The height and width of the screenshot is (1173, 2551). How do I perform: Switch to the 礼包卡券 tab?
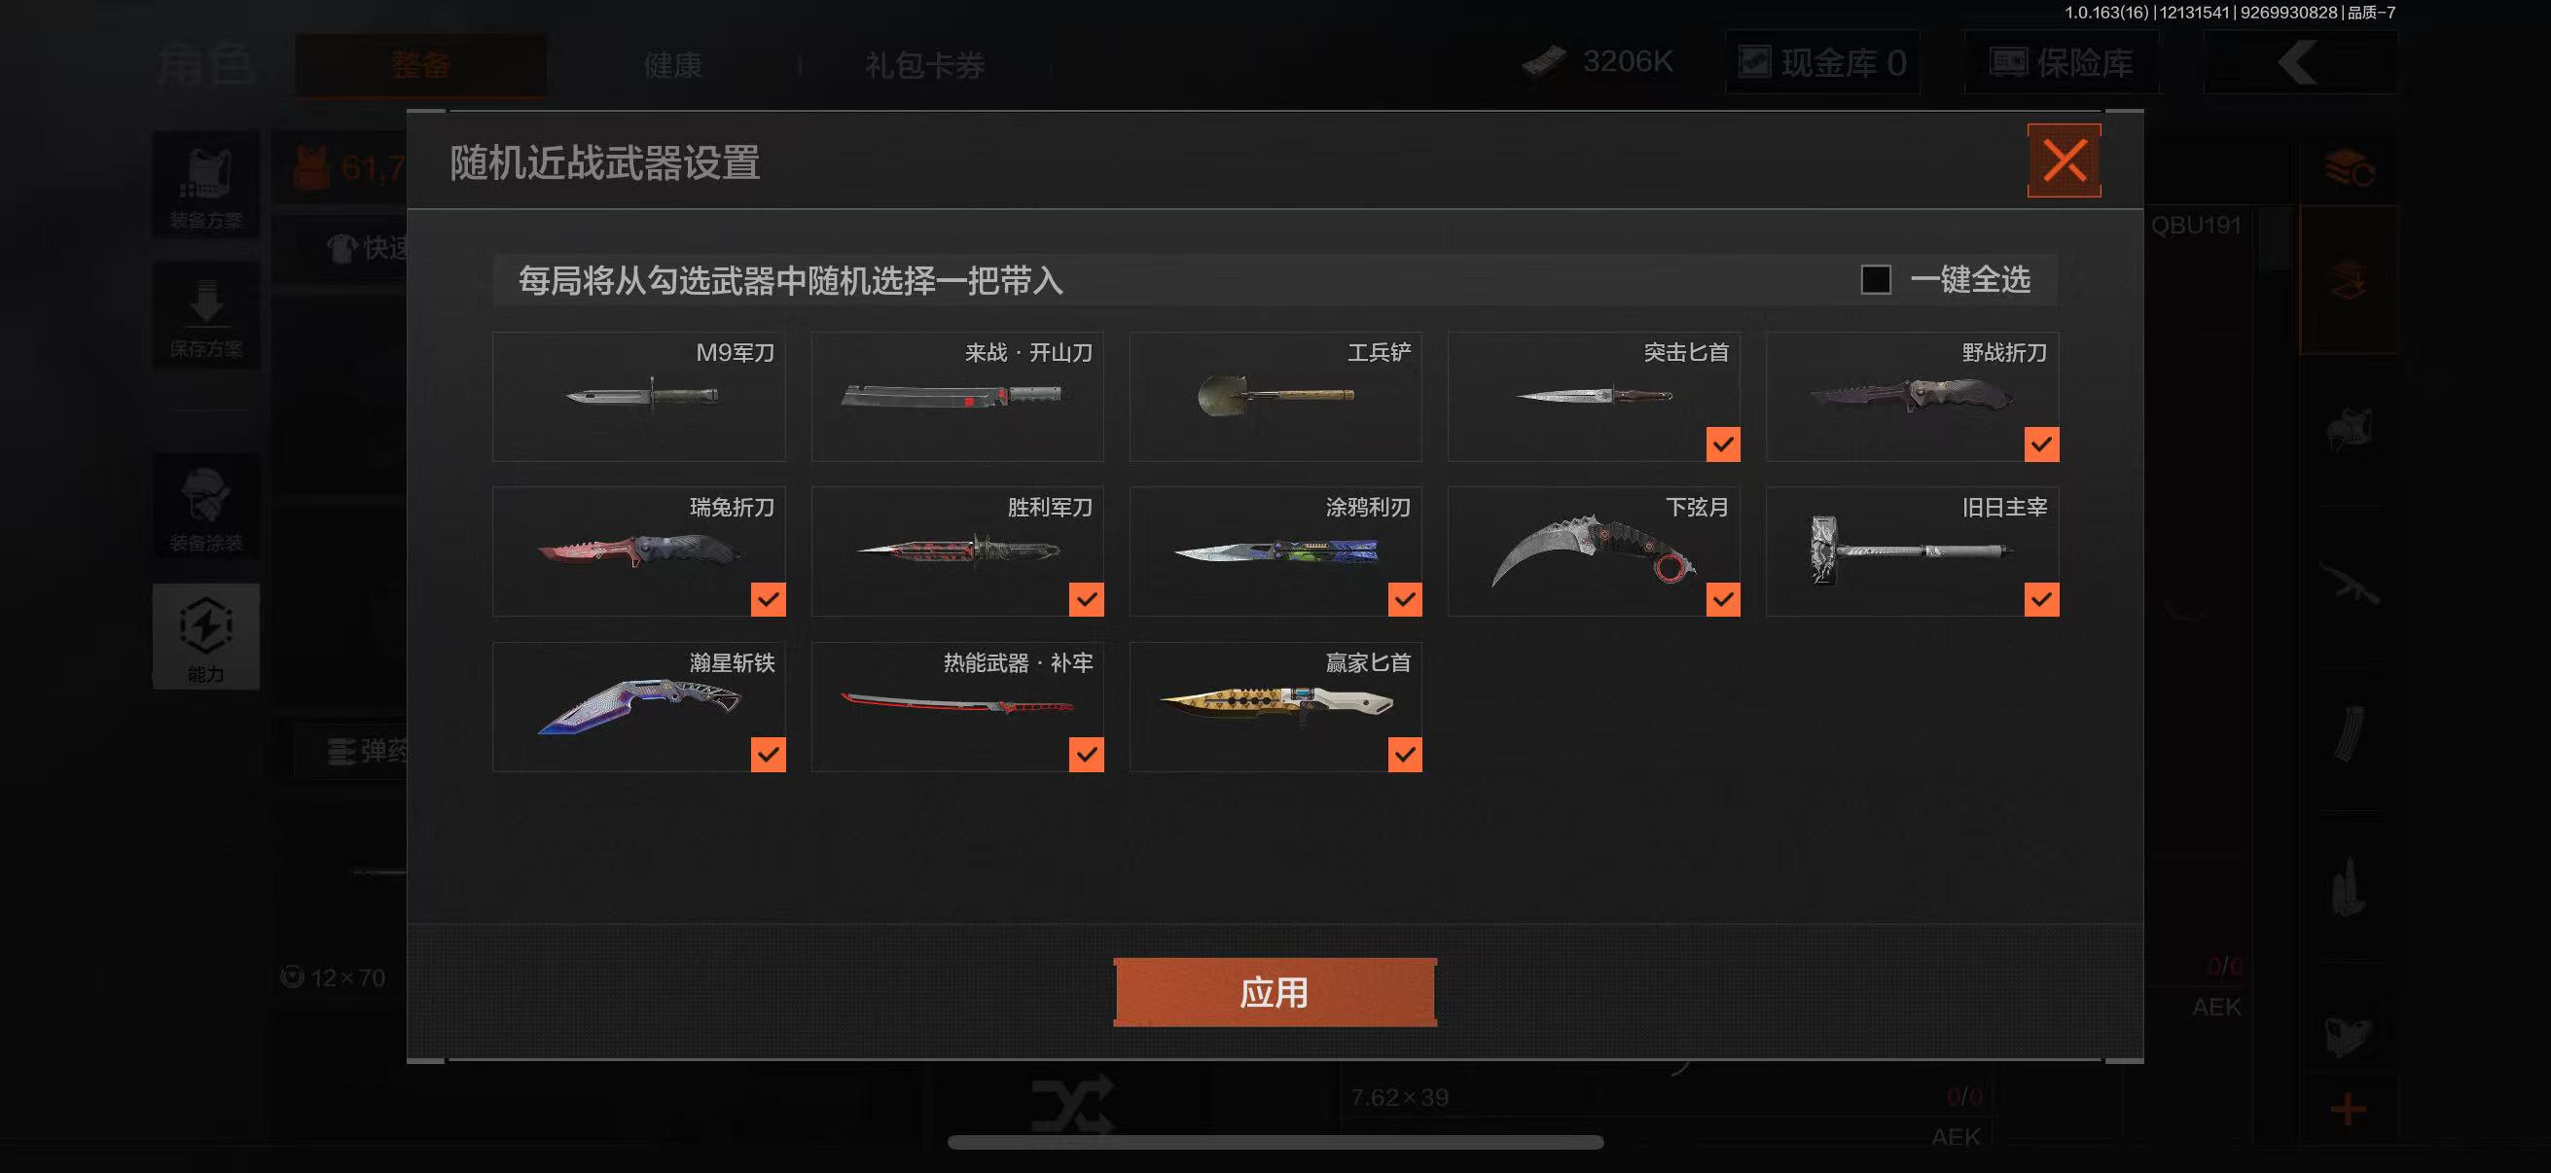925,65
